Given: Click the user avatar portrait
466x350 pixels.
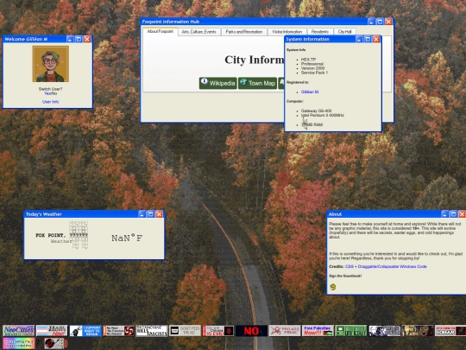Looking at the screenshot, I should click(51, 64).
